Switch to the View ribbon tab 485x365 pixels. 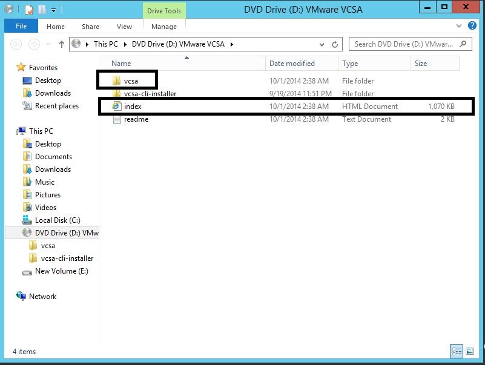[x=124, y=27]
